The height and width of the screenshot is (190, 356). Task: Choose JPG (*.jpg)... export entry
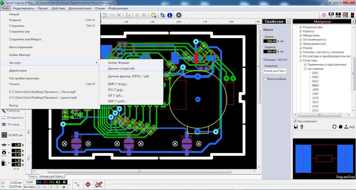click(x=131, y=90)
